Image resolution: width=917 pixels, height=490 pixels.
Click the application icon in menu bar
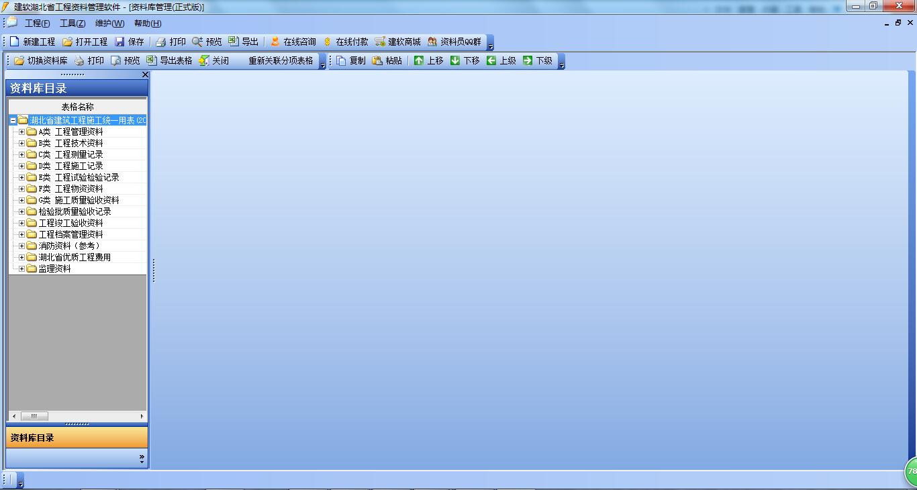click(12, 23)
